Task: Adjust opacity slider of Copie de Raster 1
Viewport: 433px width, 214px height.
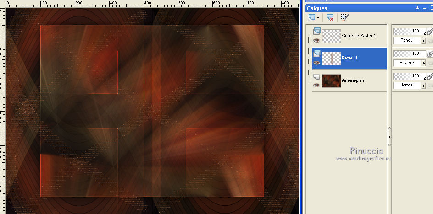Action: [x=409, y=31]
